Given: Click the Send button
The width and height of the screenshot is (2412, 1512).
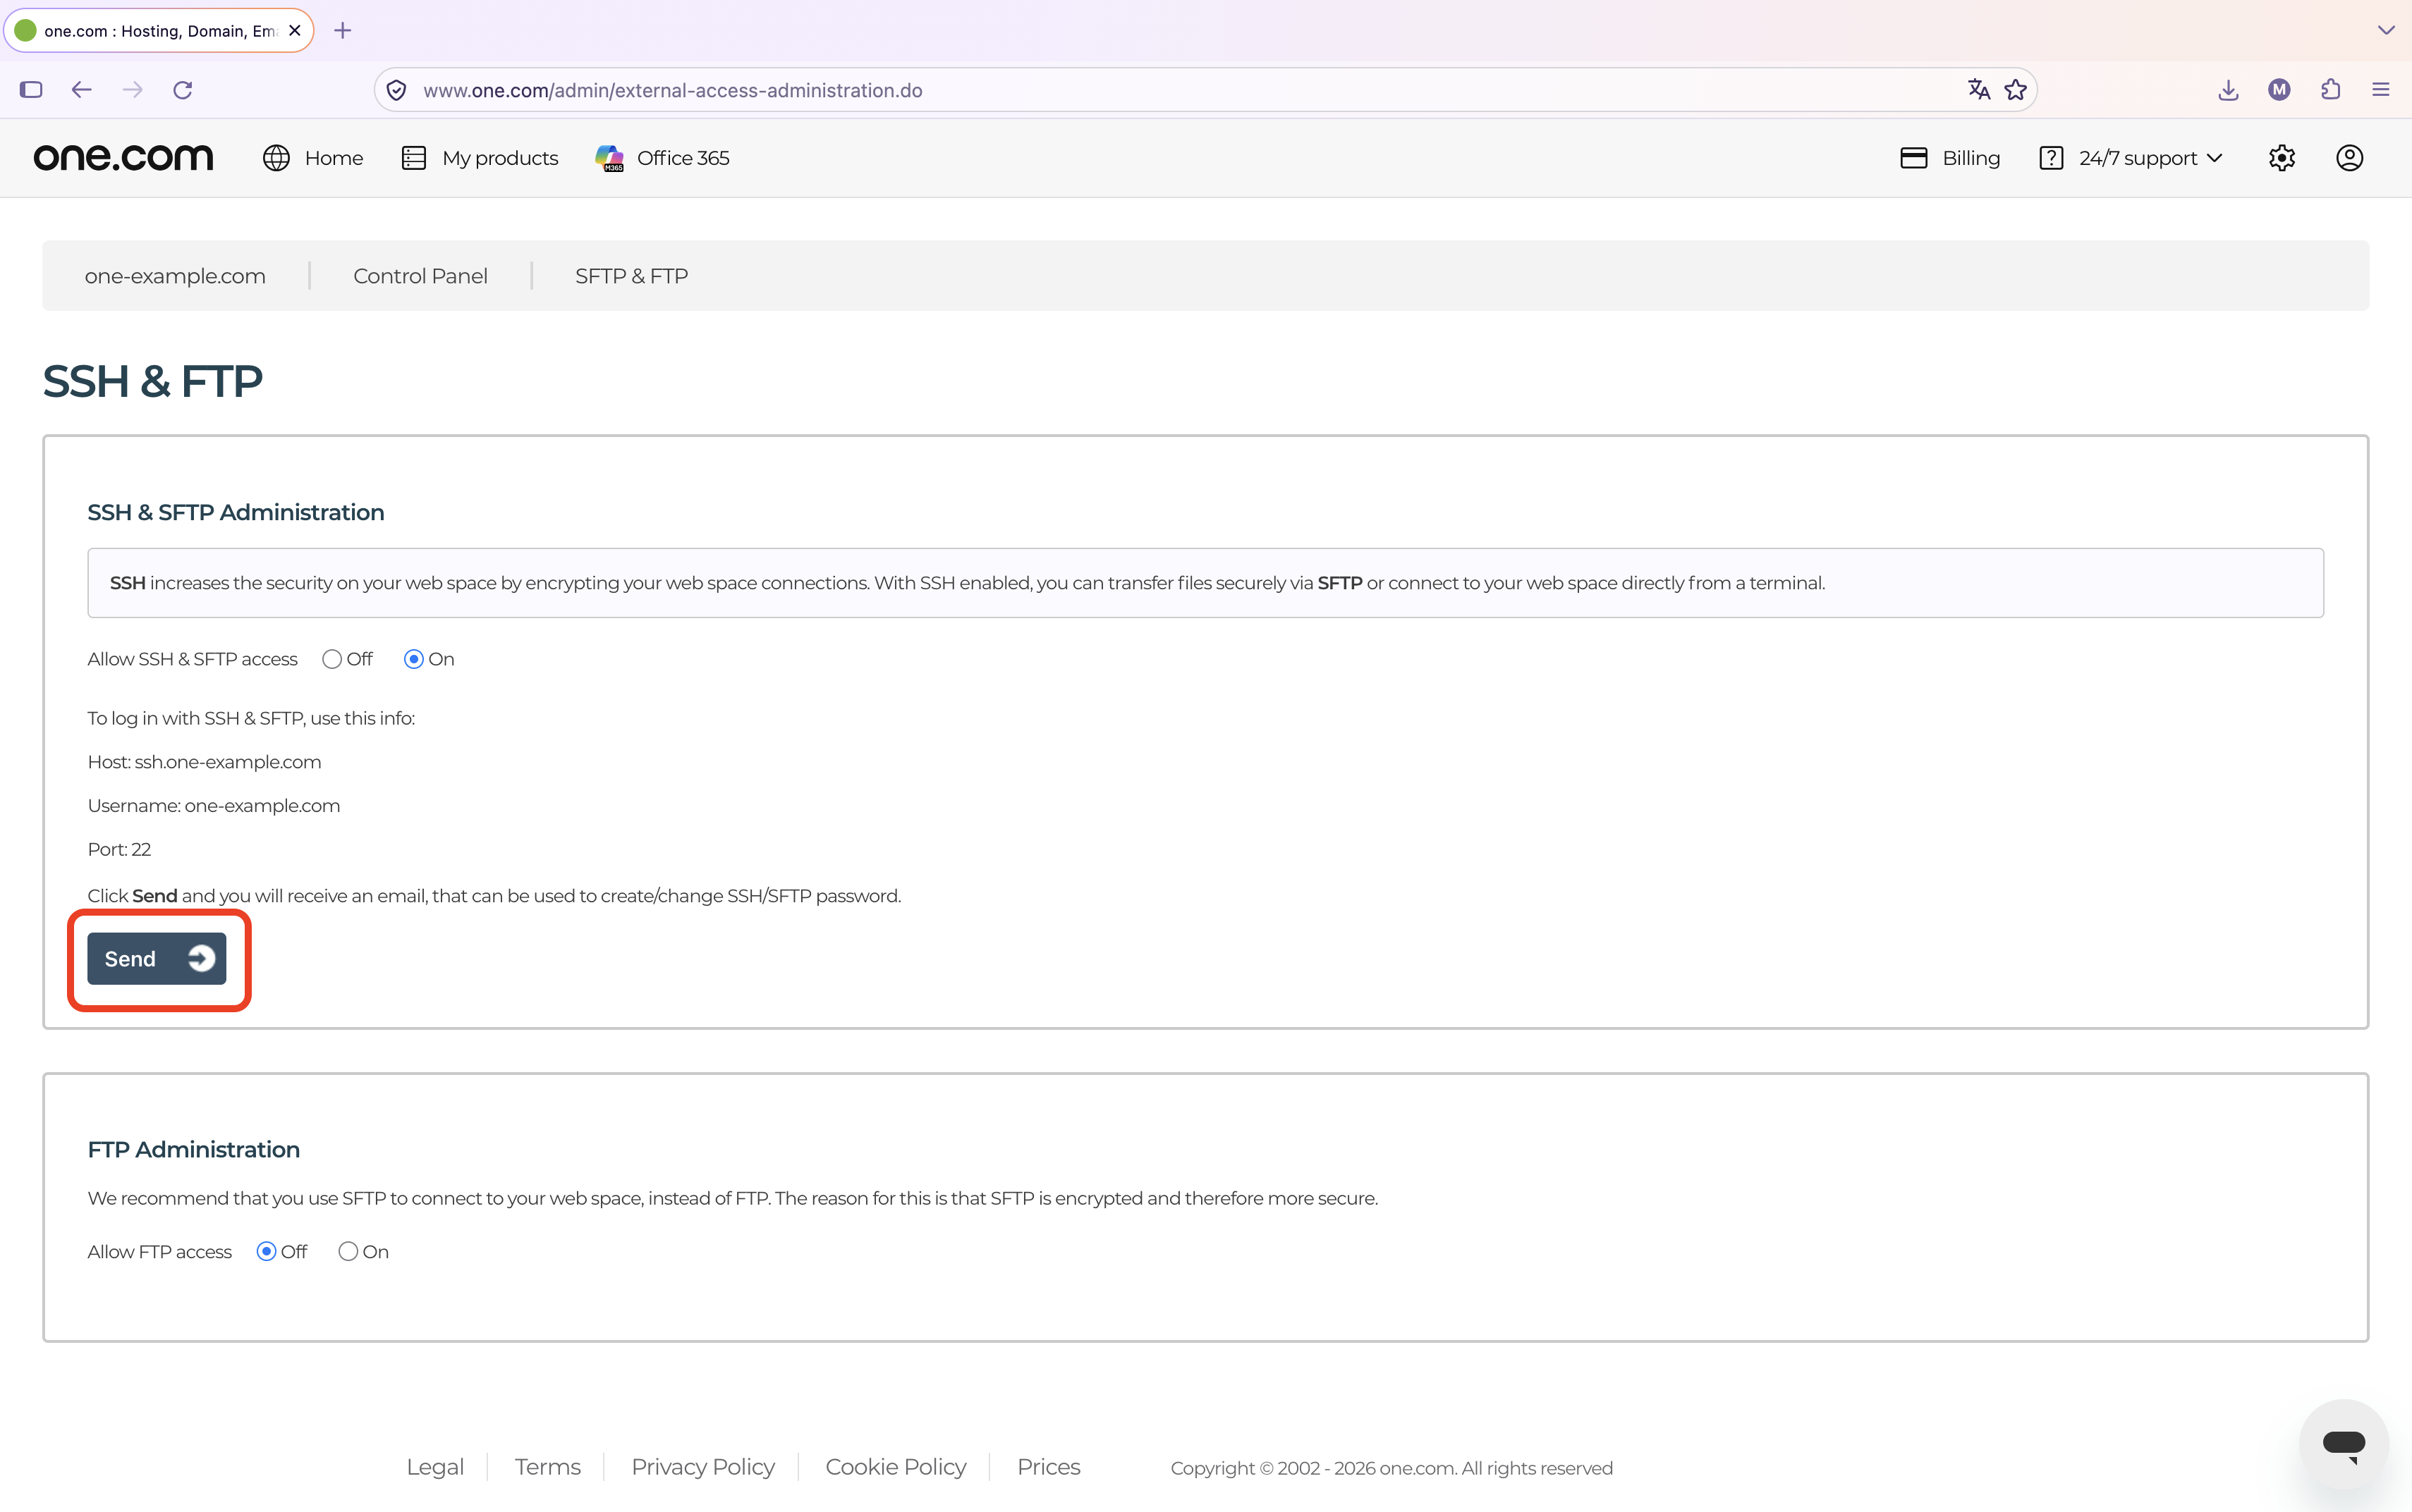Looking at the screenshot, I should pyautogui.click(x=157, y=959).
